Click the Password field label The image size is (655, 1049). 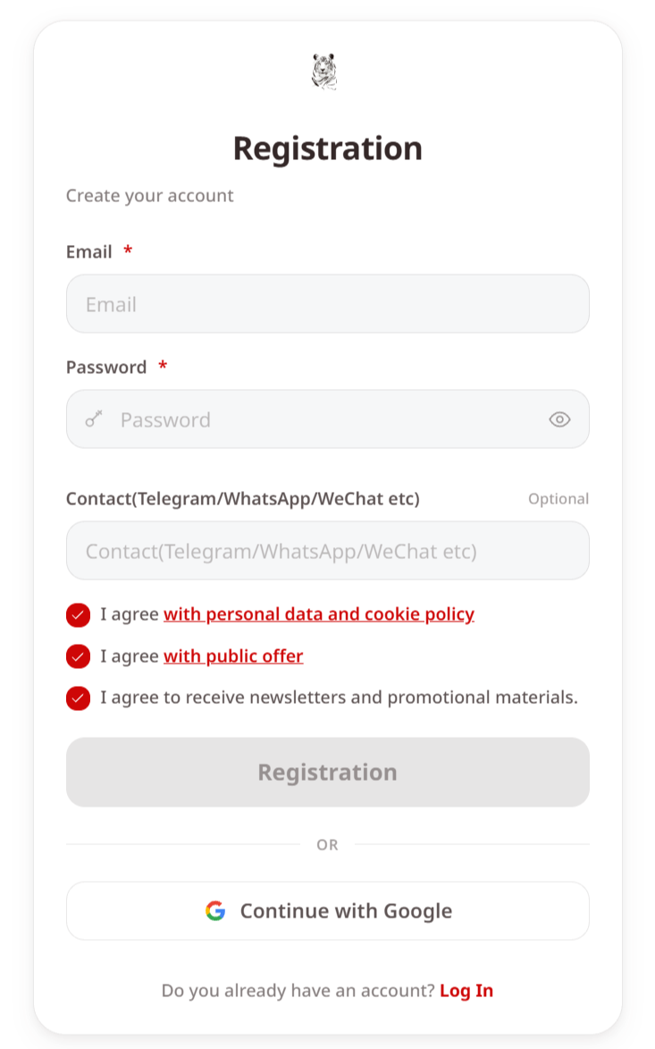click(106, 368)
